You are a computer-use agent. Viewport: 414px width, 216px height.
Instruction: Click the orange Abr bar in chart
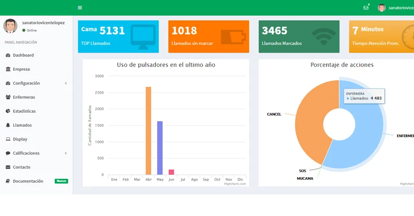(149, 131)
